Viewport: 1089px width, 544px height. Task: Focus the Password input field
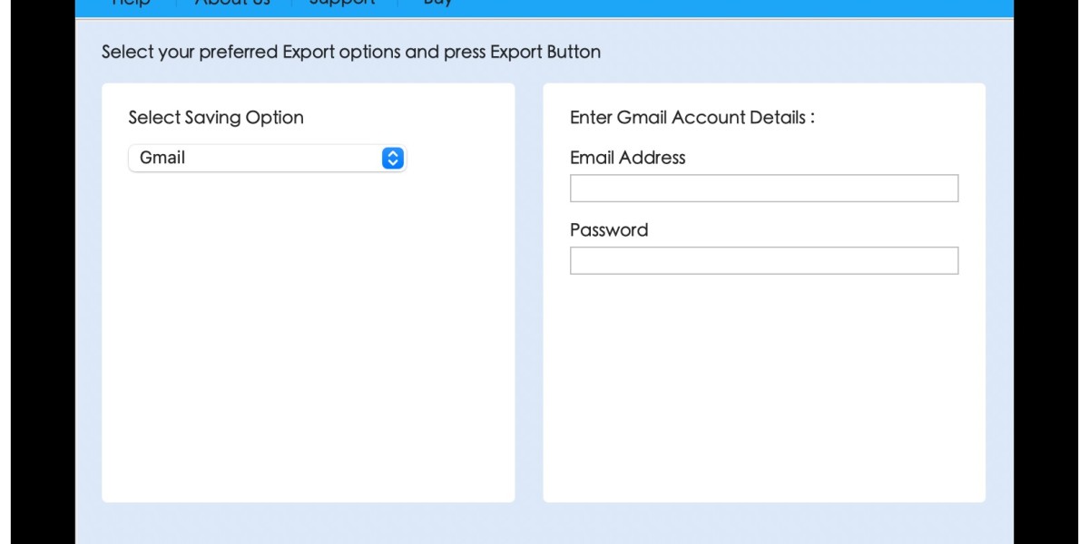coord(764,260)
